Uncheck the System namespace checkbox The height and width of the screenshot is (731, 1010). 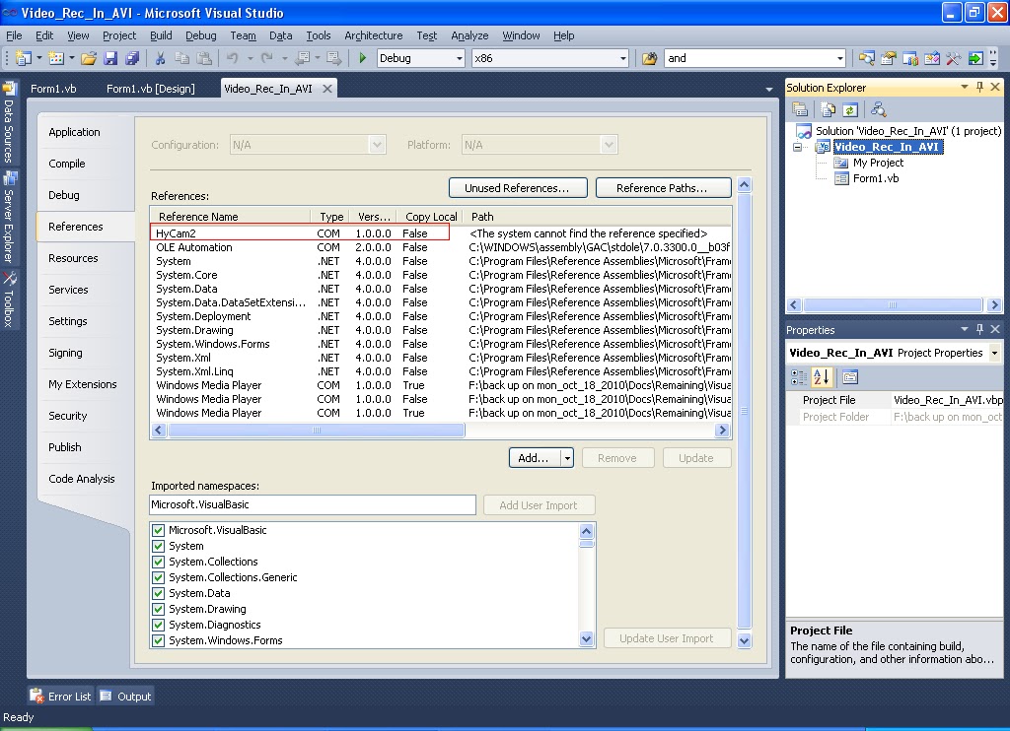pyautogui.click(x=158, y=547)
